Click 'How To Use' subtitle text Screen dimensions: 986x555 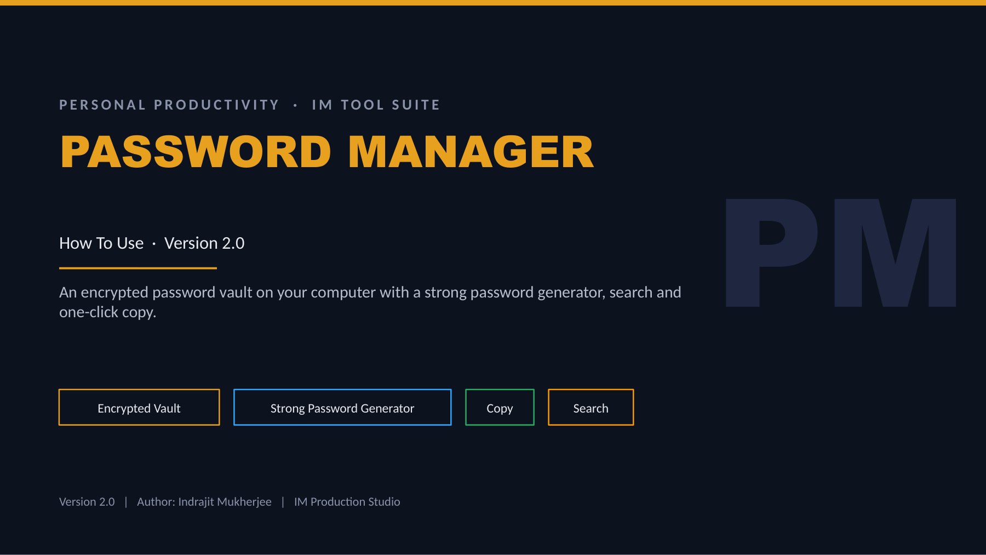point(101,243)
